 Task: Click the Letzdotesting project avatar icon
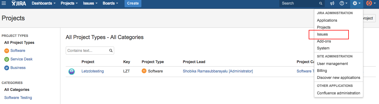click(72, 71)
